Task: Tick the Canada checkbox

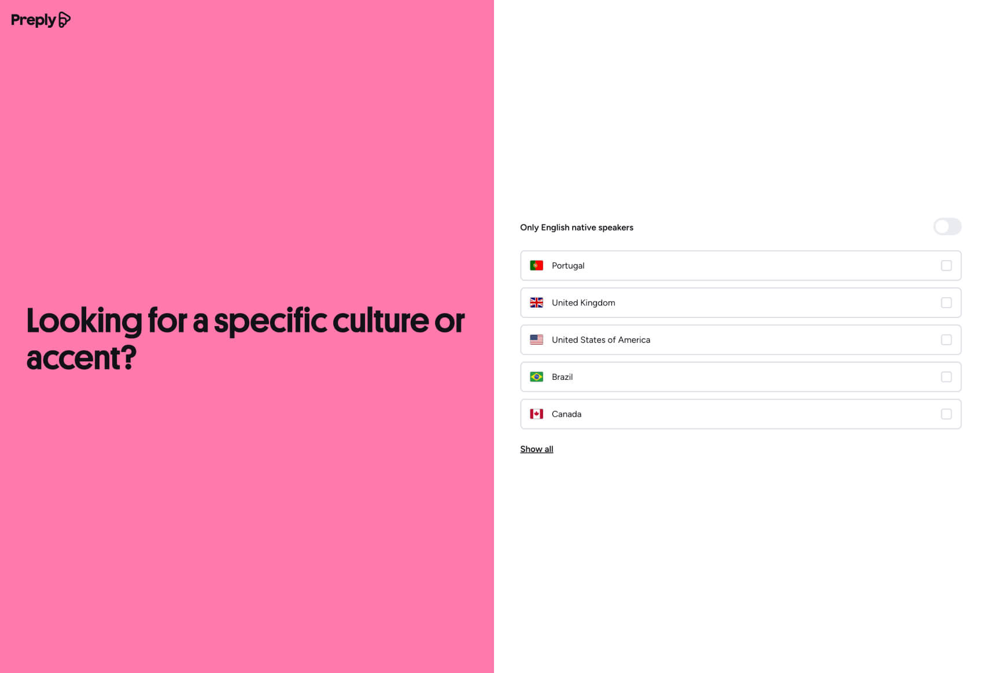Action: tap(946, 414)
